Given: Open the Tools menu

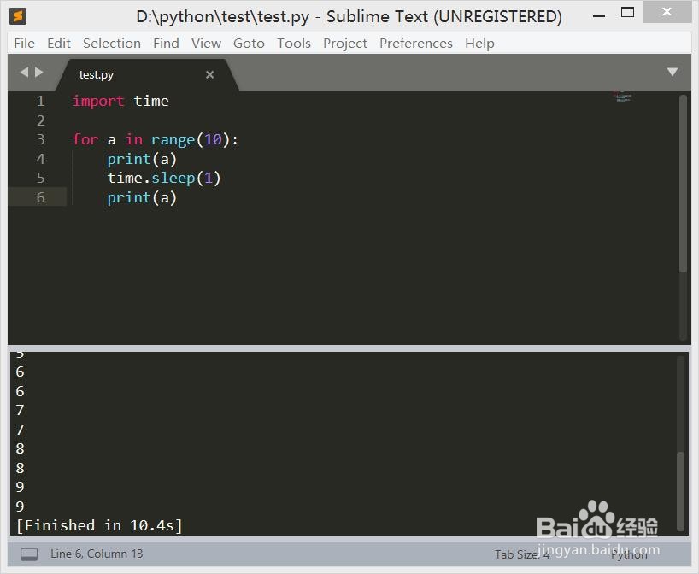Looking at the screenshot, I should pos(294,43).
